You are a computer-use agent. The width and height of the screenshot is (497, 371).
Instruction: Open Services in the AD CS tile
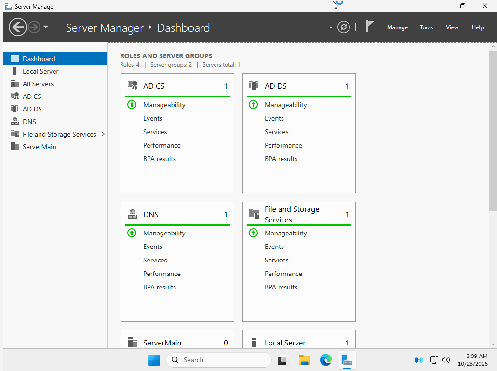click(x=155, y=132)
